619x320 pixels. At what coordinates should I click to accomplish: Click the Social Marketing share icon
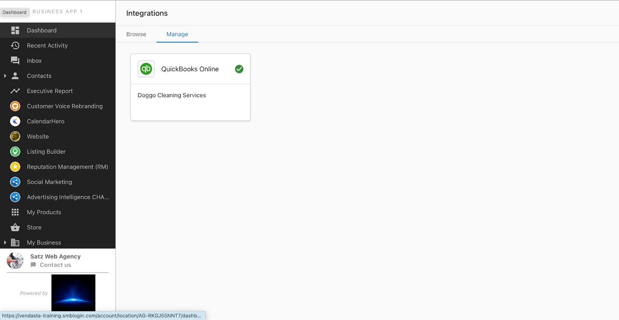click(x=15, y=182)
